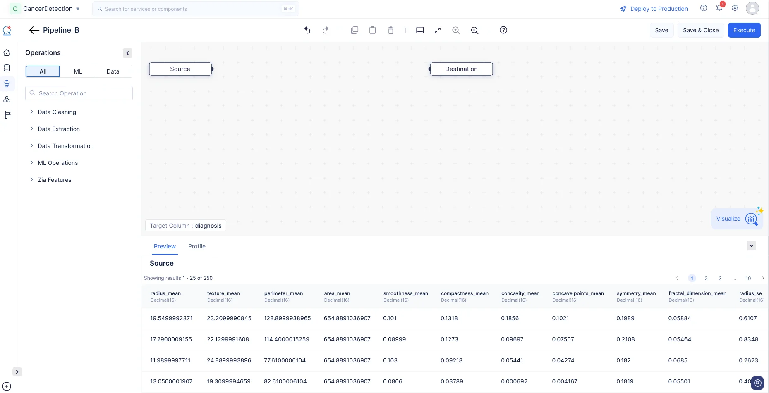Click the redo arrow icon
This screenshot has width=769, height=393.
(x=326, y=30)
